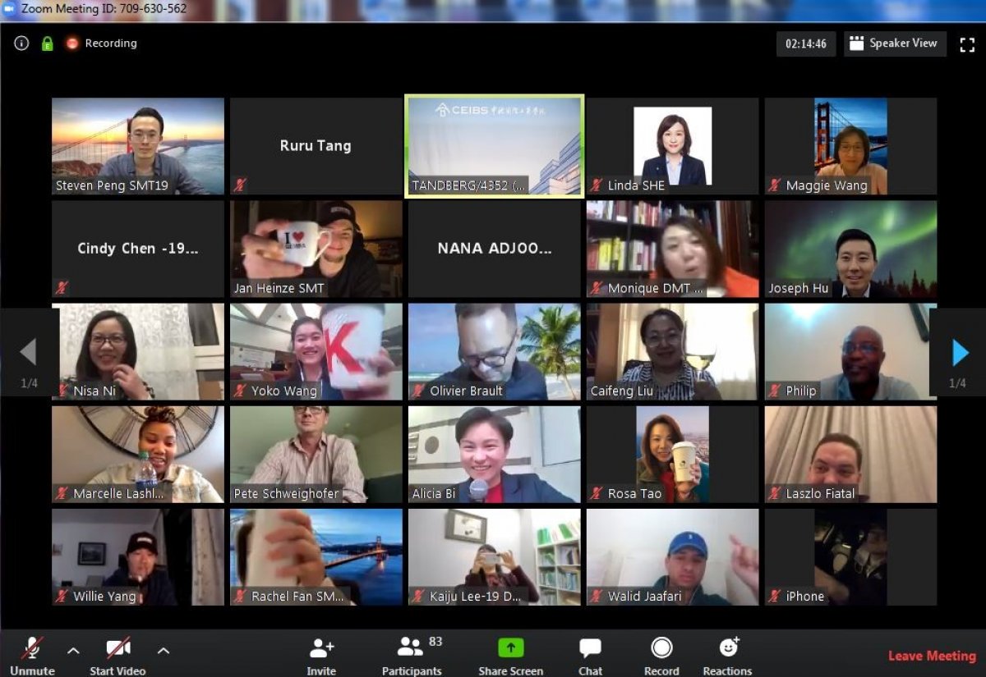Enter full screen mode

(967, 44)
